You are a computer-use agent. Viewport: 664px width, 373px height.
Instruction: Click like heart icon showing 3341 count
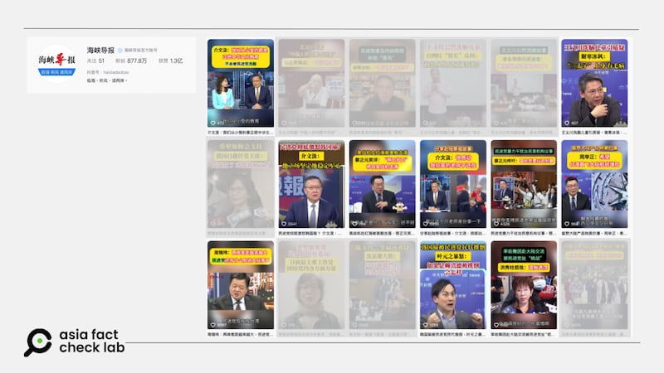tap(283, 223)
